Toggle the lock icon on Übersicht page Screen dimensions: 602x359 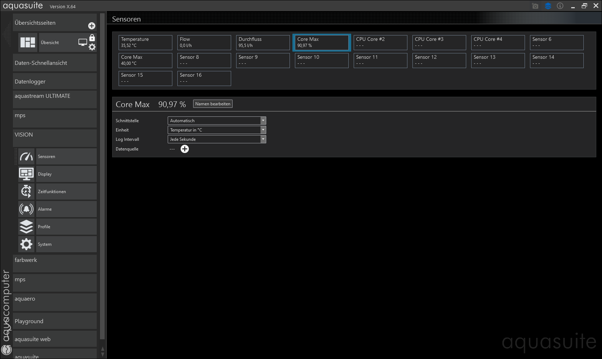click(92, 38)
